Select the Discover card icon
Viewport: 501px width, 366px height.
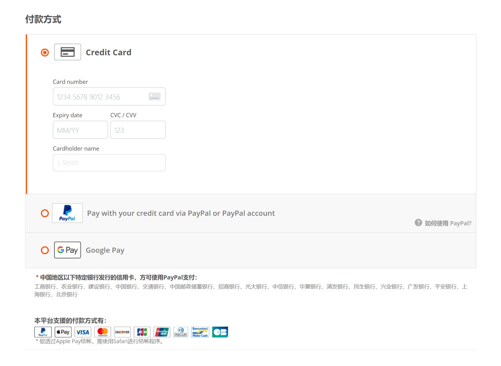pos(122,332)
